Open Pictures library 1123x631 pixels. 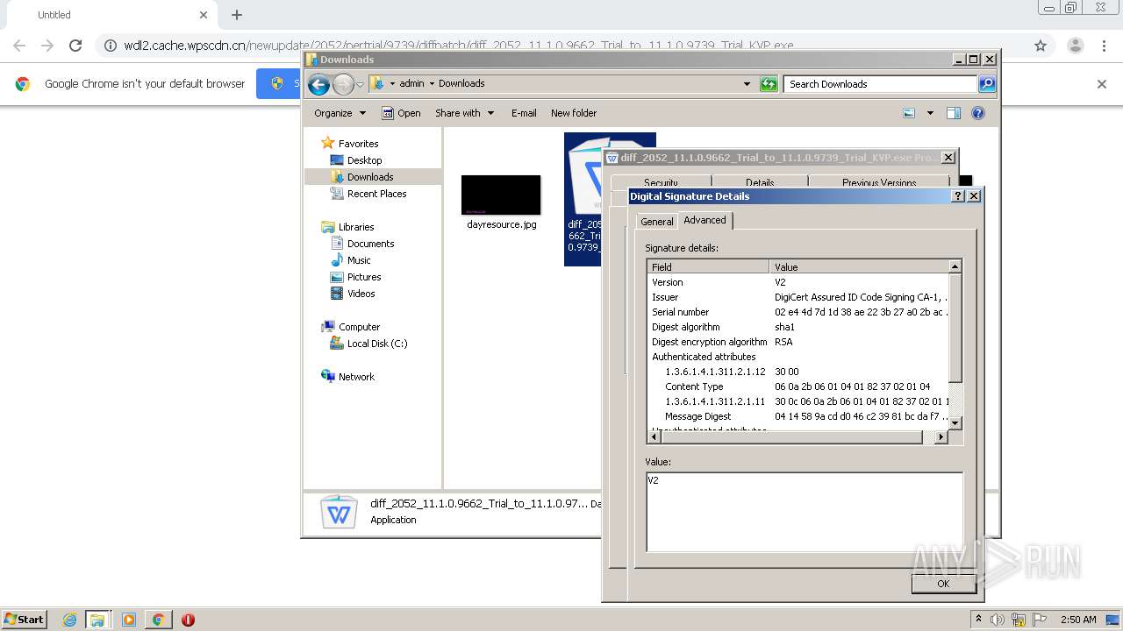[364, 277]
